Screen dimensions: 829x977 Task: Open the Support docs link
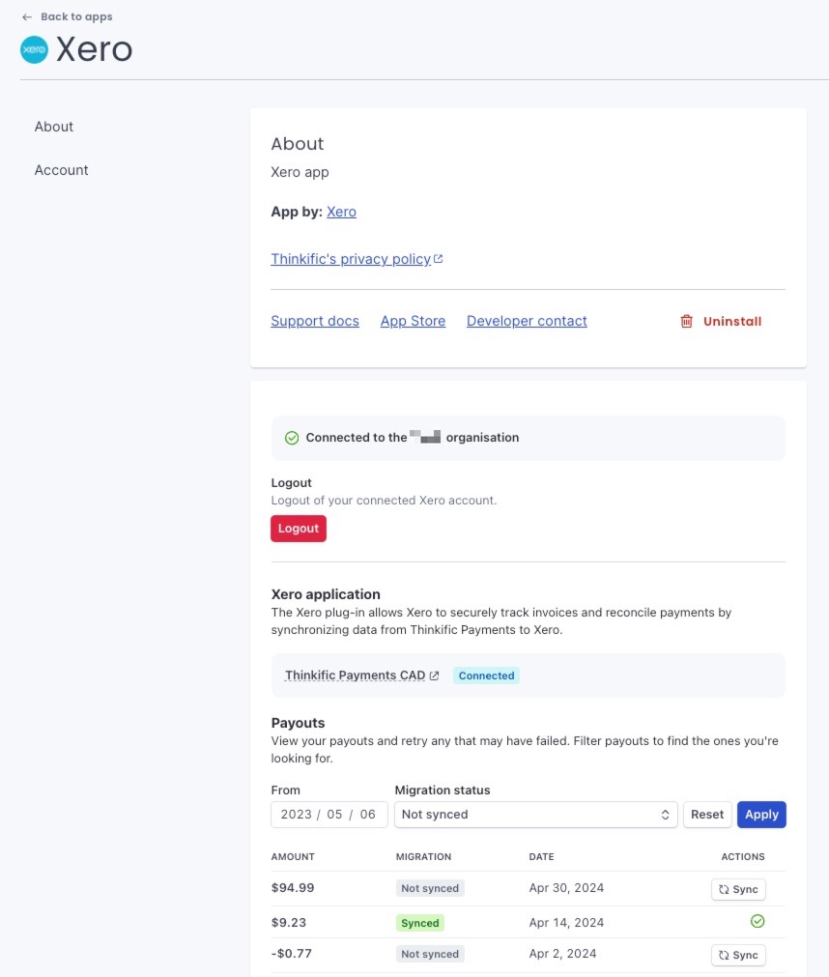coord(315,321)
